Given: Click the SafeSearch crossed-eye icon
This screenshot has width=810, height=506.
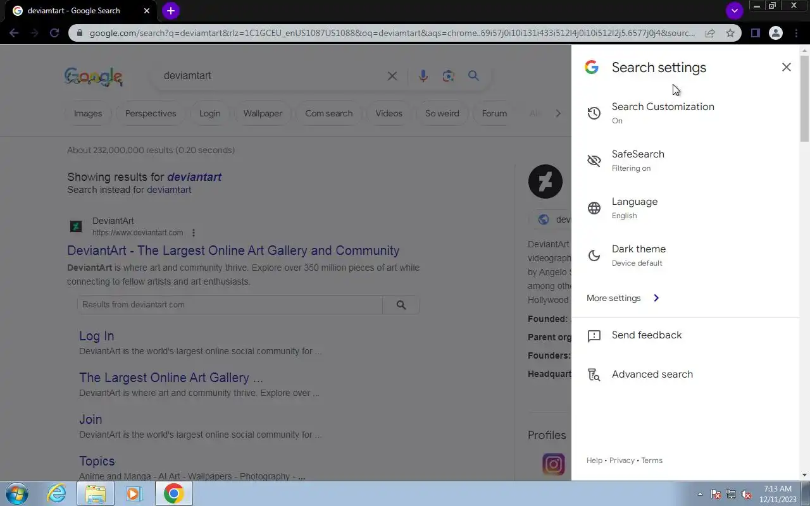Looking at the screenshot, I should tap(594, 161).
